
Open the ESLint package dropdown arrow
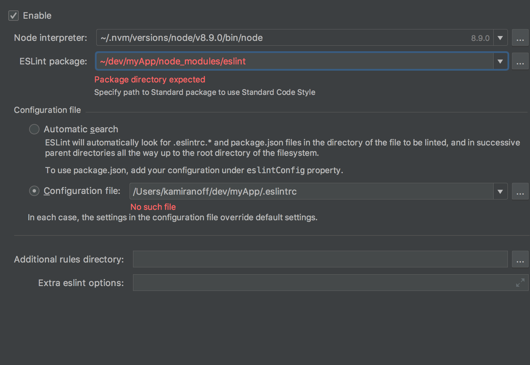coord(500,61)
